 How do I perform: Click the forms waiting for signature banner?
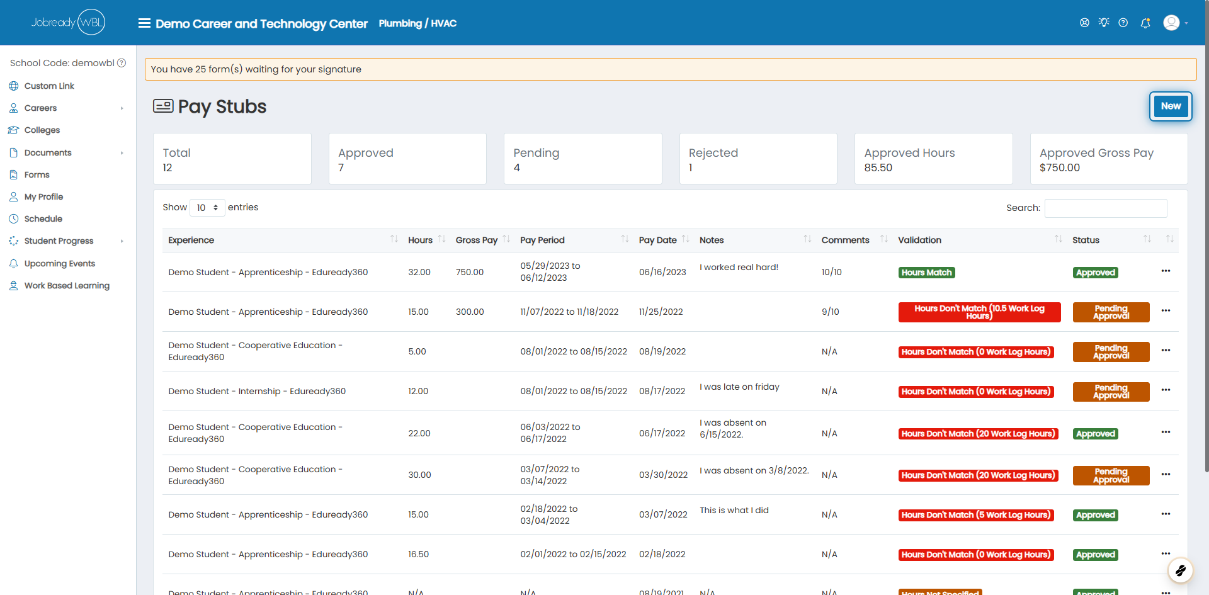671,69
